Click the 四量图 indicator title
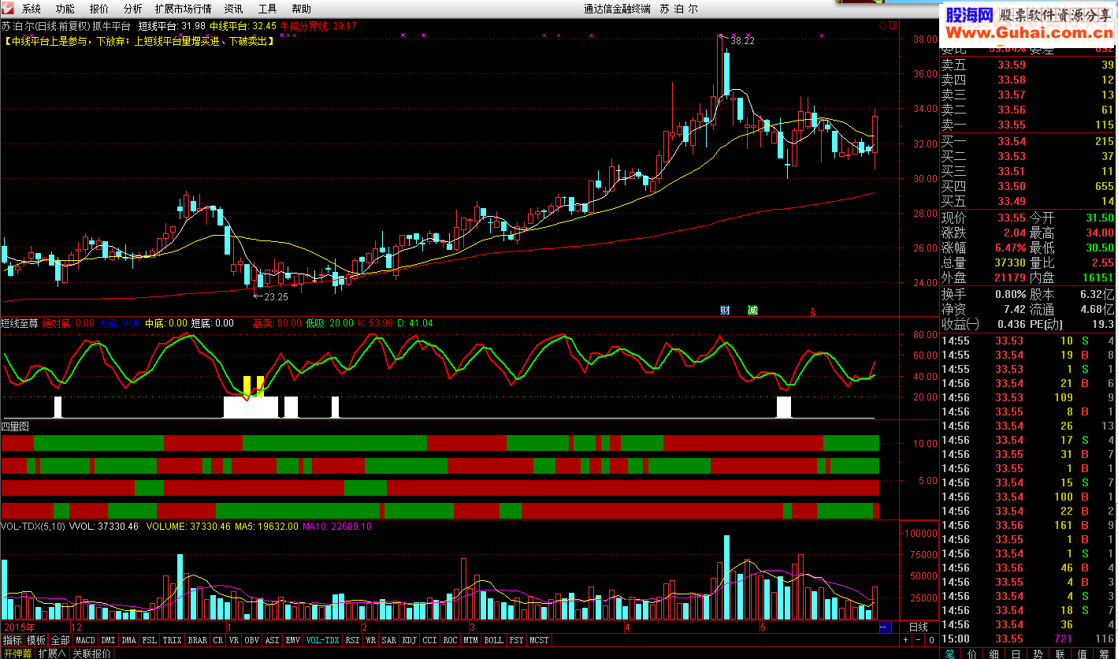This screenshot has width=1118, height=659. coord(15,426)
